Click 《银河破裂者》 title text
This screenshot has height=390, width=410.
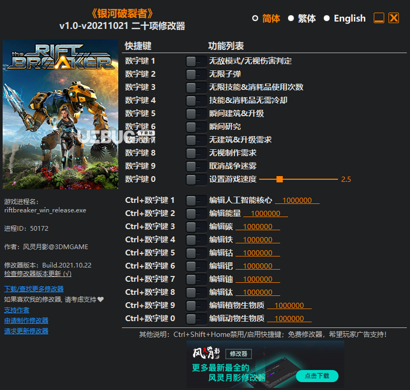(122, 14)
